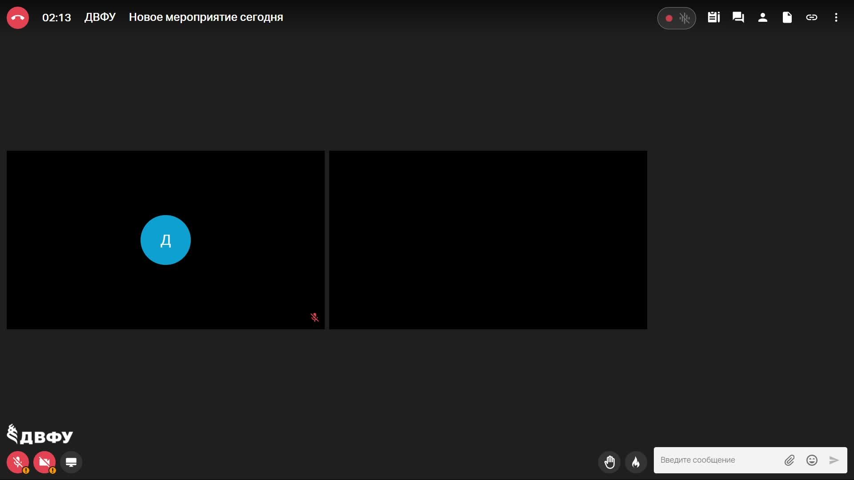Click the message input field
Viewport: 854px width, 480px height.
point(716,460)
